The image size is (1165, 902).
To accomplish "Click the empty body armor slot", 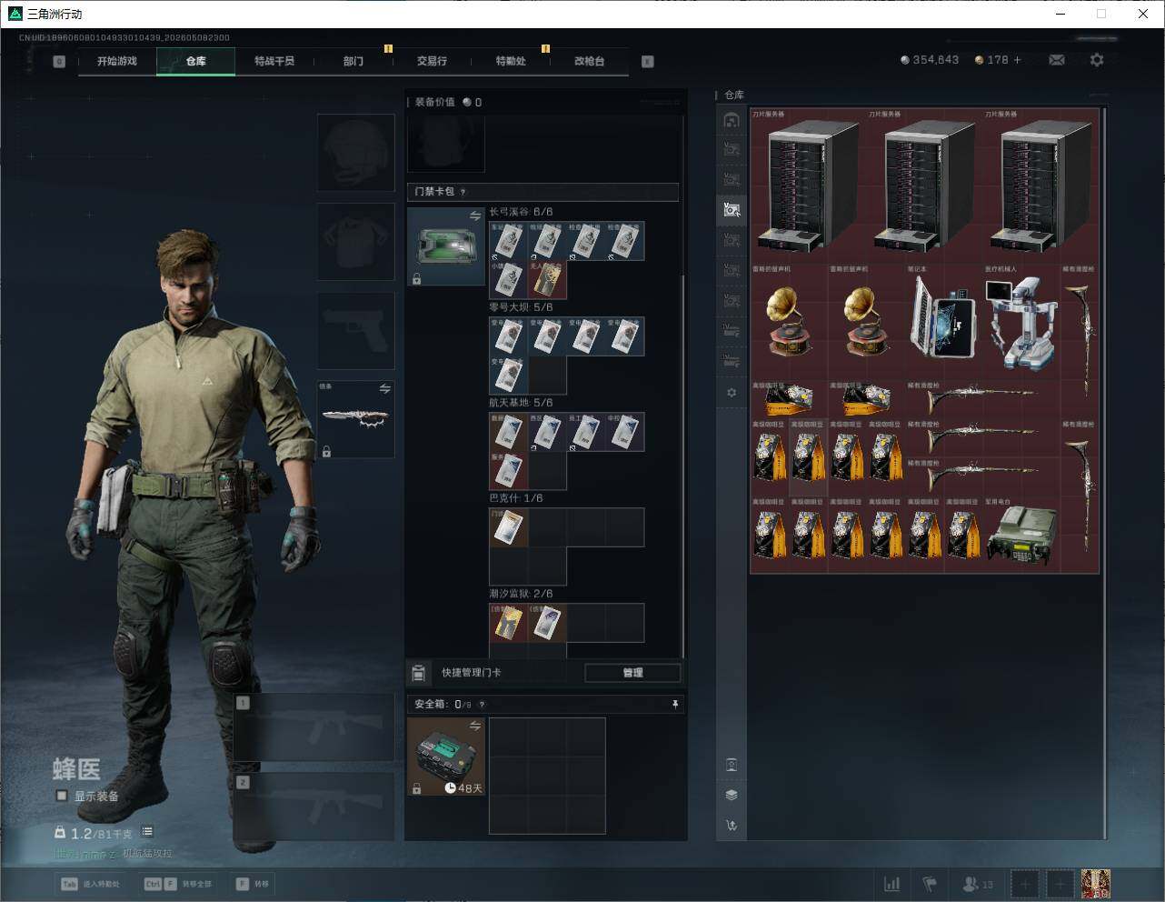I will (x=355, y=241).
